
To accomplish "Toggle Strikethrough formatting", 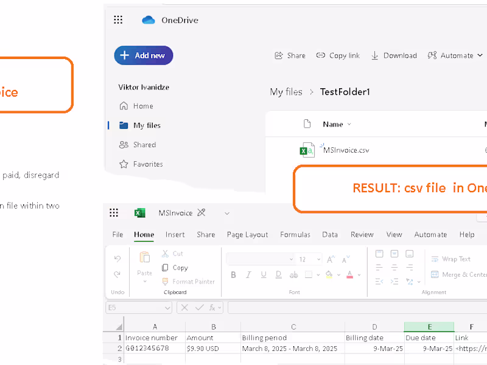I will point(294,275).
